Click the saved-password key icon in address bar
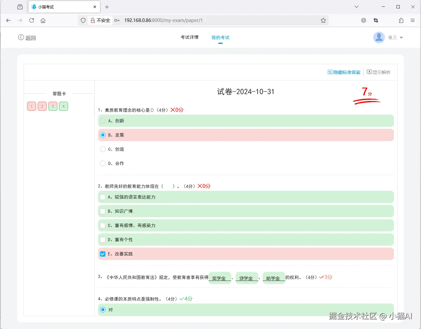 (x=117, y=20)
